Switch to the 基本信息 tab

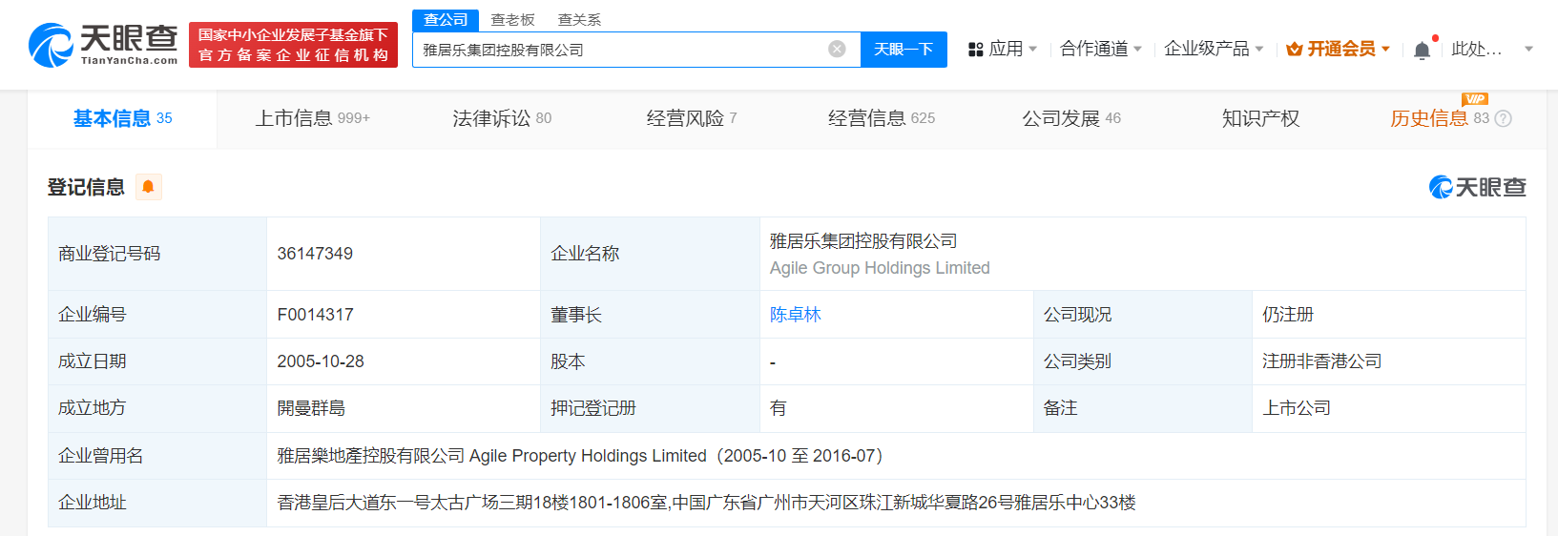pyautogui.click(x=122, y=118)
